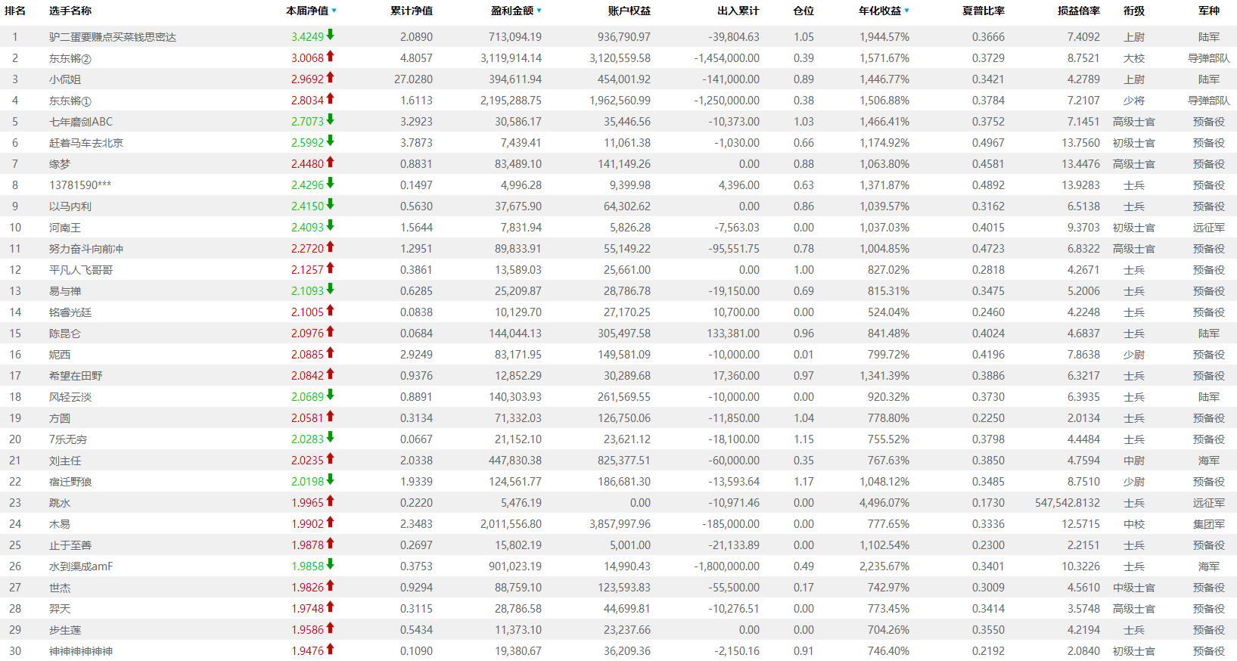
Task: Click the green down arrow for 河南王
Action: (331, 225)
